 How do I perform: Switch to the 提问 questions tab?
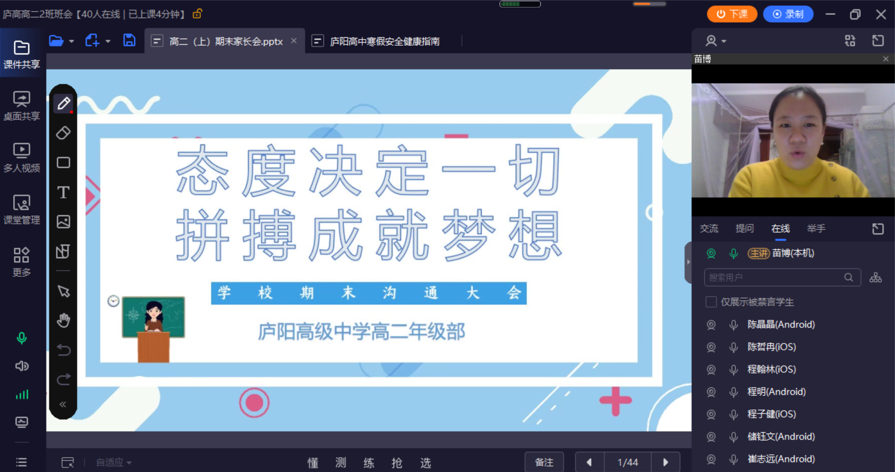coord(744,228)
